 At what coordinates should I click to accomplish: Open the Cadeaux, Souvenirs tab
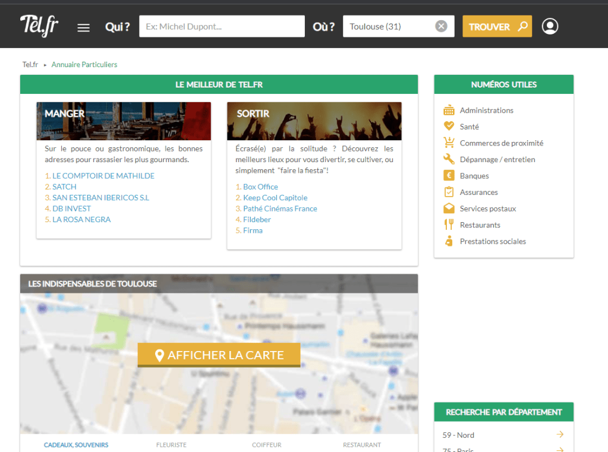pos(76,445)
